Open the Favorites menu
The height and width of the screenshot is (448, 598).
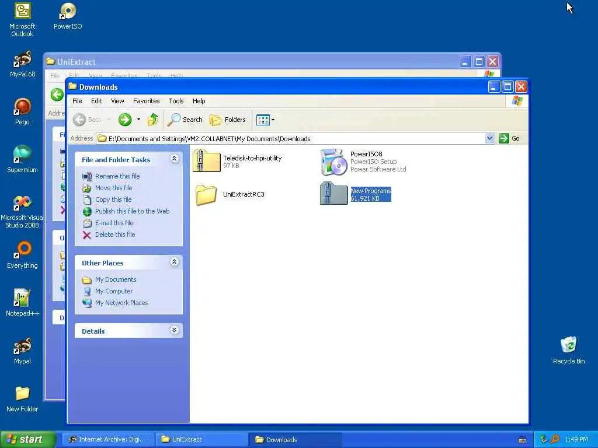(147, 101)
